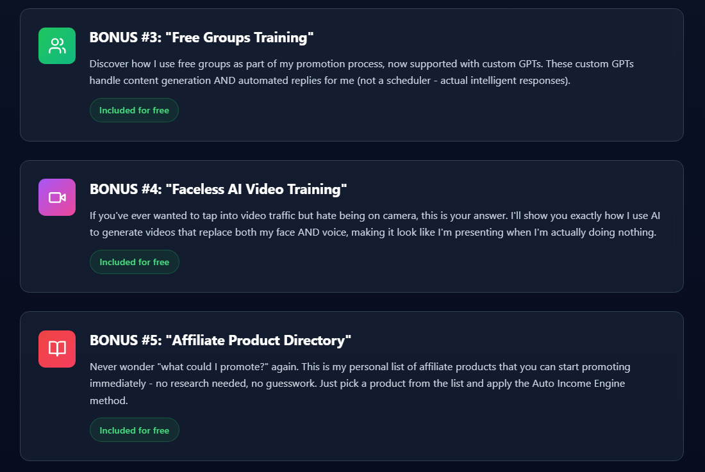705x472 pixels.
Task: Click "Included for free" badge under Bonus #3
Action: (x=134, y=110)
